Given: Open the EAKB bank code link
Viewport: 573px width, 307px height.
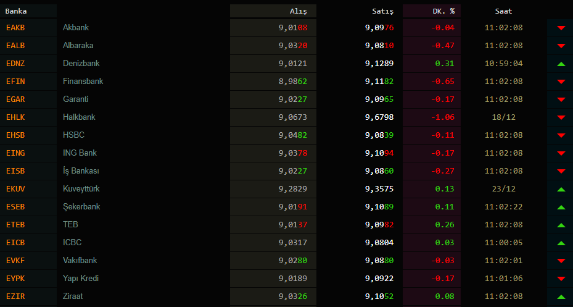Looking at the screenshot, I should [x=15, y=28].
